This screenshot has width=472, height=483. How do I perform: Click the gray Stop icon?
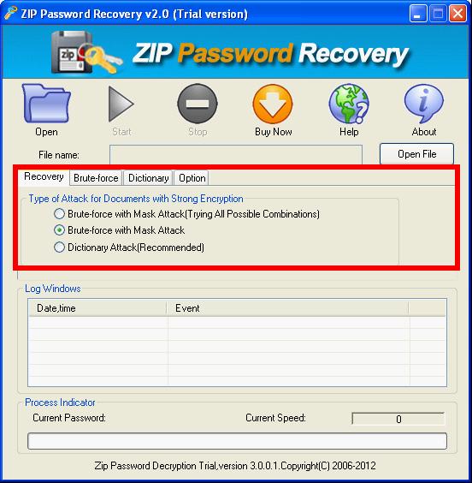pos(198,104)
